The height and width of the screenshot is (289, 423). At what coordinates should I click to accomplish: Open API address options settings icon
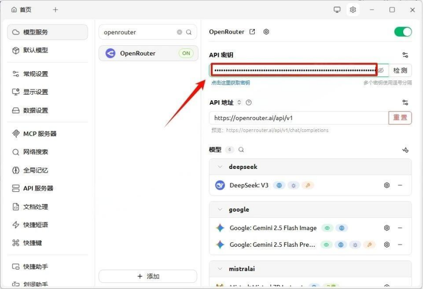tap(405, 103)
